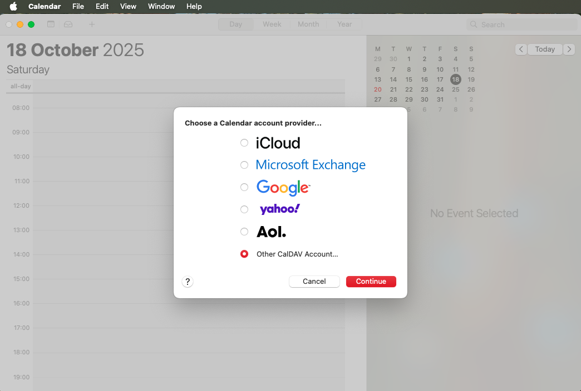This screenshot has width=581, height=391.
Task: Select the iCloud radio button
Action: click(244, 143)
